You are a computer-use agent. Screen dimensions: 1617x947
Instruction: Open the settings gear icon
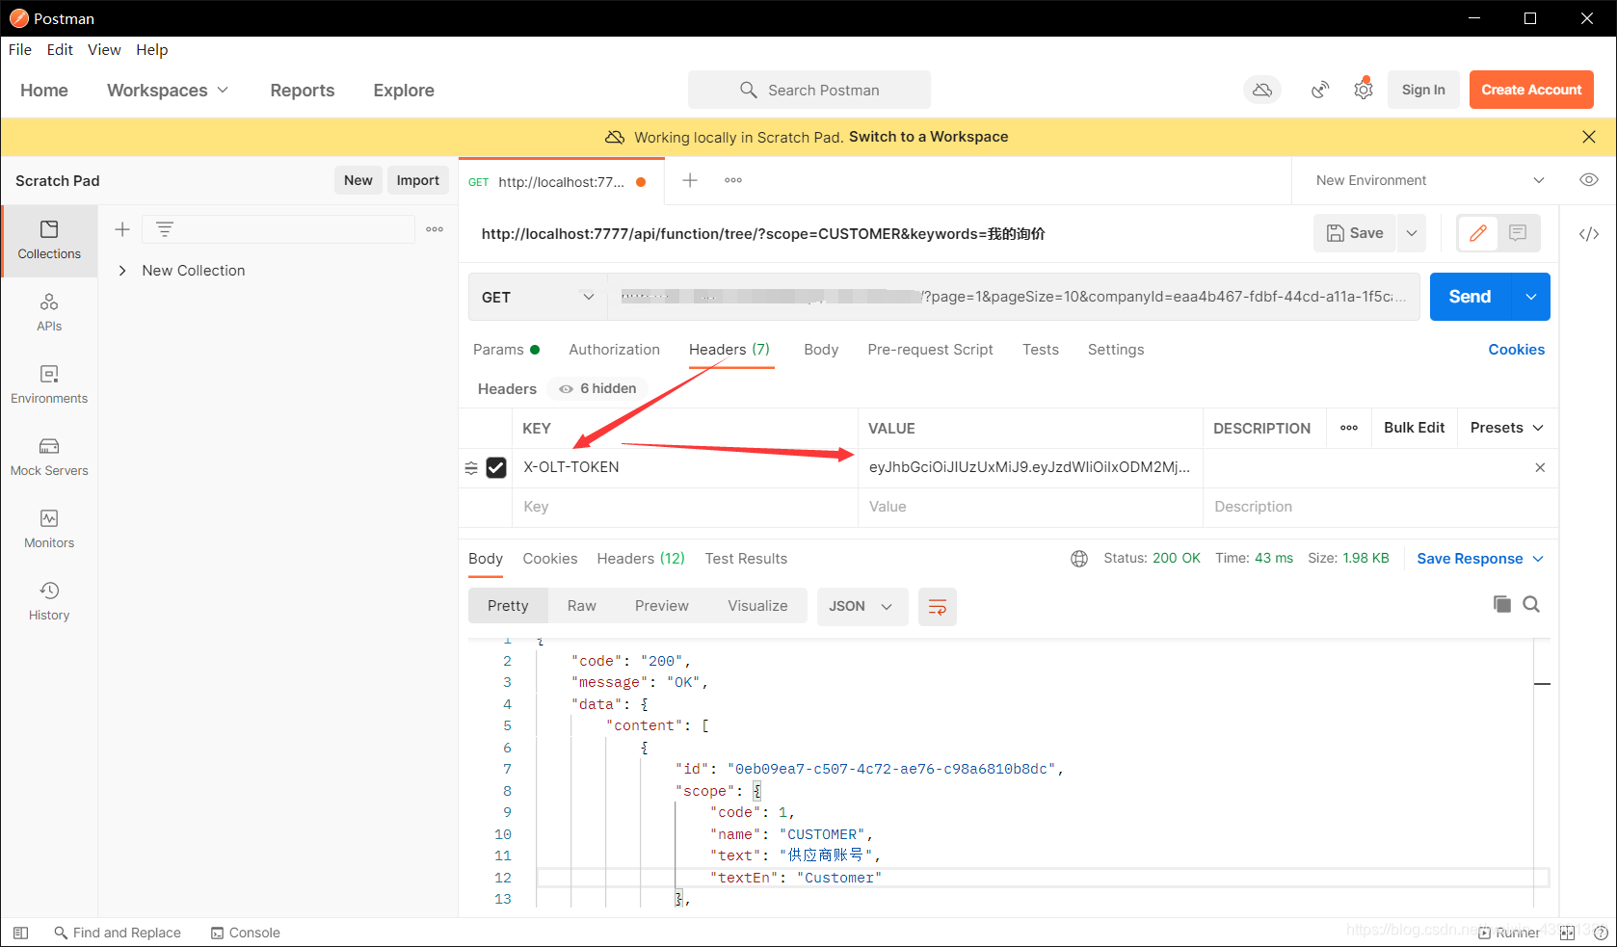pos(1364,90)
